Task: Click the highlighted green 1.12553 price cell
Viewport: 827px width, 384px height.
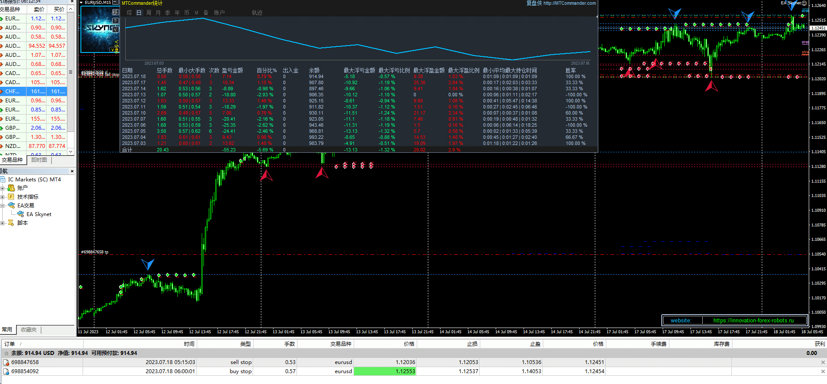Action: point(384,371)
